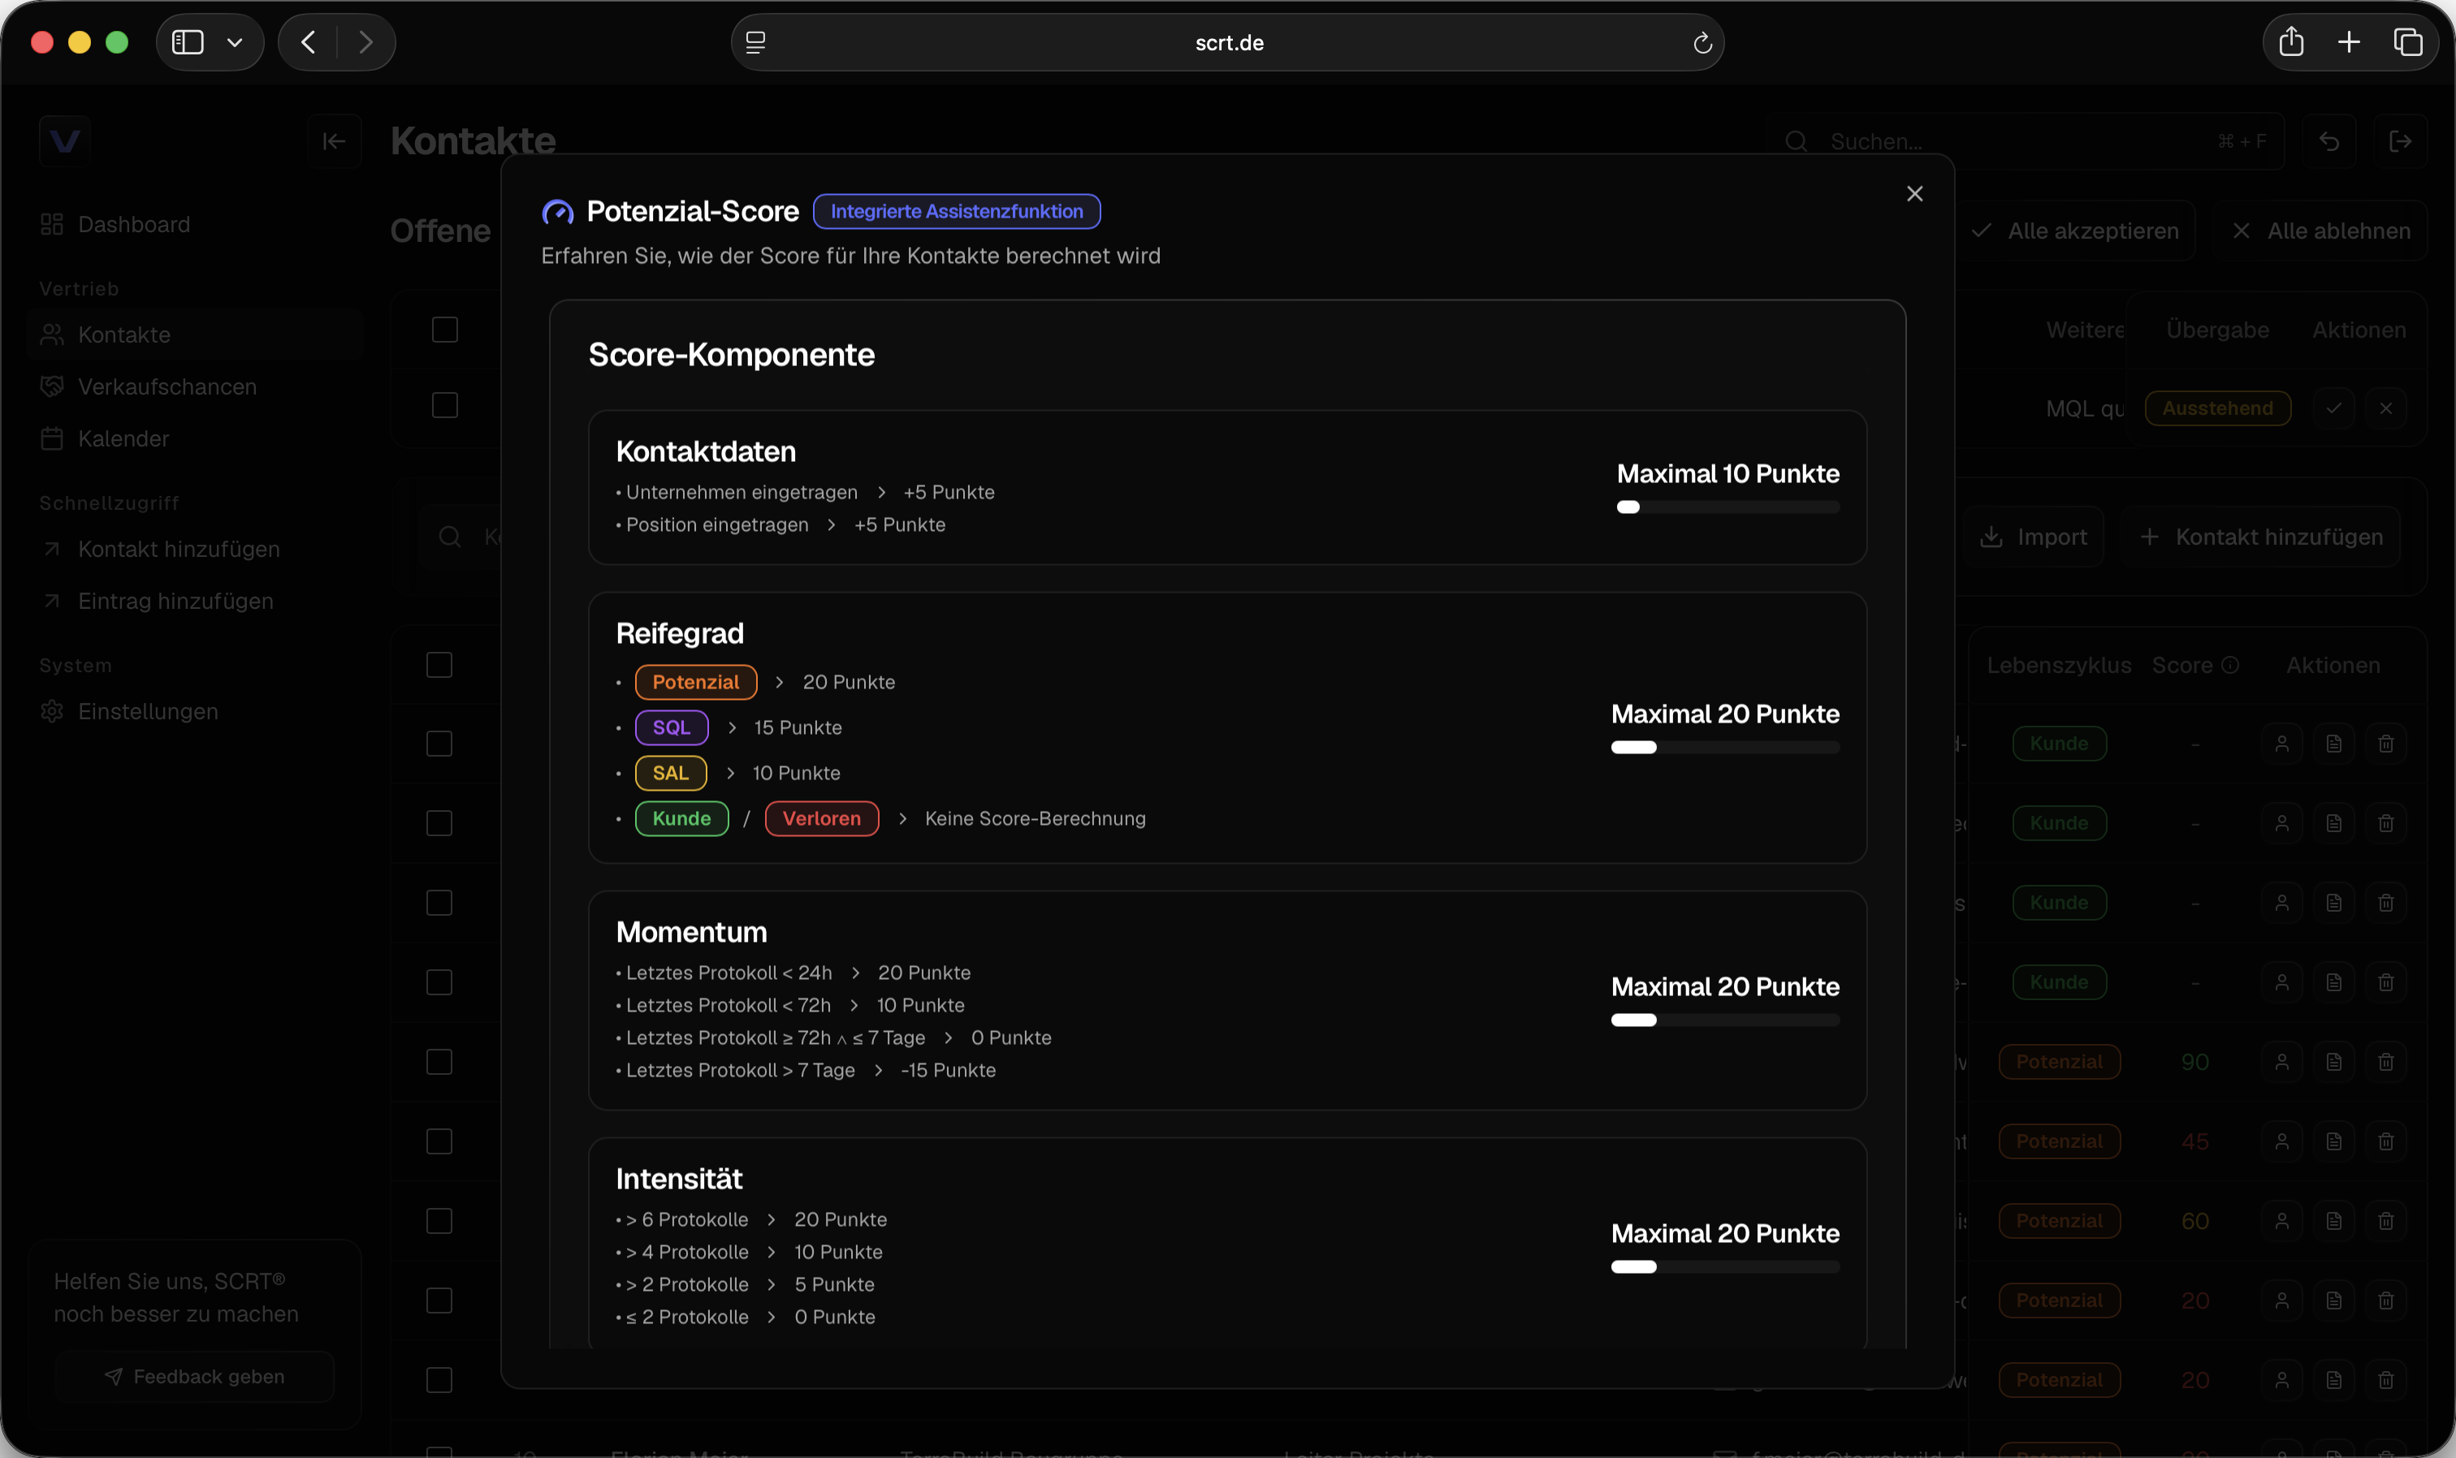Open Kalender in sidebar
This screenshot has height=1458, width=2456.
195,438
